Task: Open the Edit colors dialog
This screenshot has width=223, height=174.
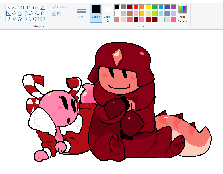Action: coord(182,14)
